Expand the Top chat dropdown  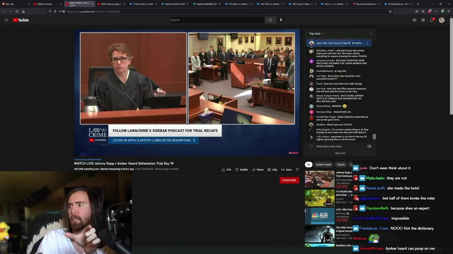[x=316, y=34]
